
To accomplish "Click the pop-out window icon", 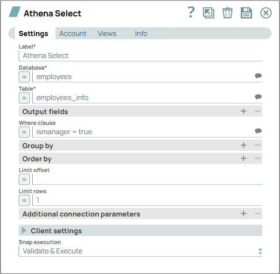I will tap(209, 13).
